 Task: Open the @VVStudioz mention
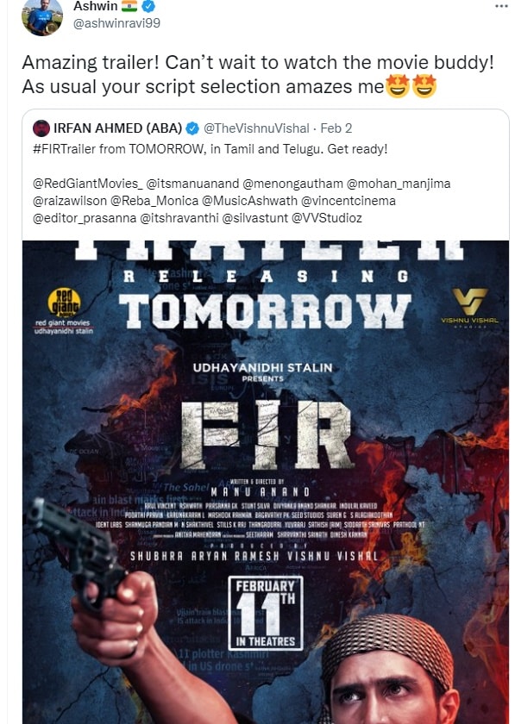click(327, 218)
